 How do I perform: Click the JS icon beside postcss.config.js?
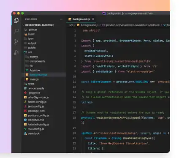coord(25,115)
